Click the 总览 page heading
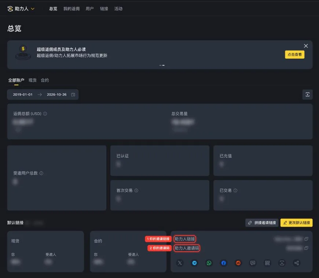This screenshot has width=319, height=278. (14, 28)
